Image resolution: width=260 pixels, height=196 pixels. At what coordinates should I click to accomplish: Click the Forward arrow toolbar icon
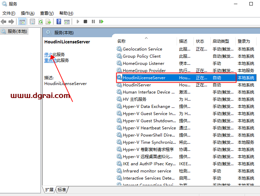(11, 22)
